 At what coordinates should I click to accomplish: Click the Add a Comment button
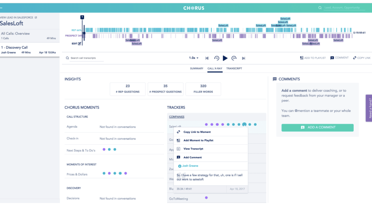pos(317,127)
